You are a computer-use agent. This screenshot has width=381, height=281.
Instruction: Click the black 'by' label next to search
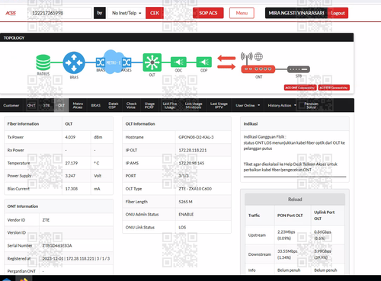click(x=100, y=13)
